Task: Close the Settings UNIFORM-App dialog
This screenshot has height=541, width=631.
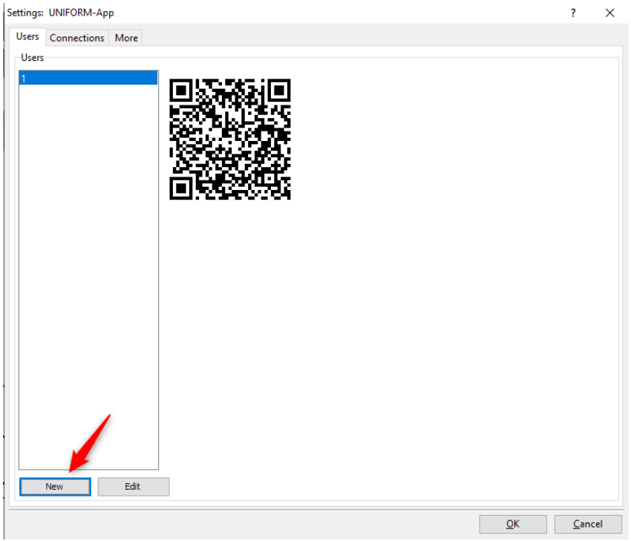Action: point(609,13)
